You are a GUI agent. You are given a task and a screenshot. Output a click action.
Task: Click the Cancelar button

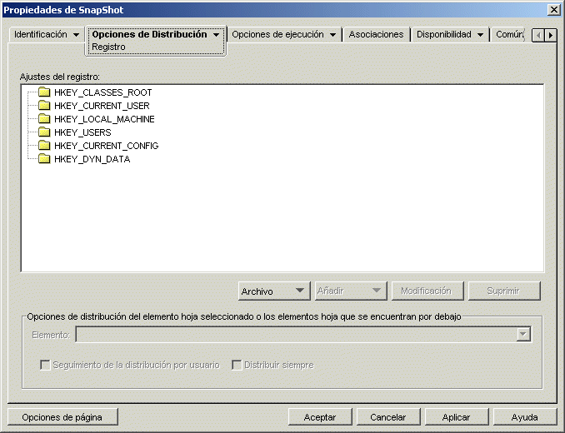388,417
